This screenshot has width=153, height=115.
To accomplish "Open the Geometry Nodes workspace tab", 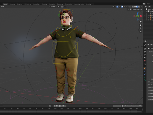I will [x=79, y=4].
